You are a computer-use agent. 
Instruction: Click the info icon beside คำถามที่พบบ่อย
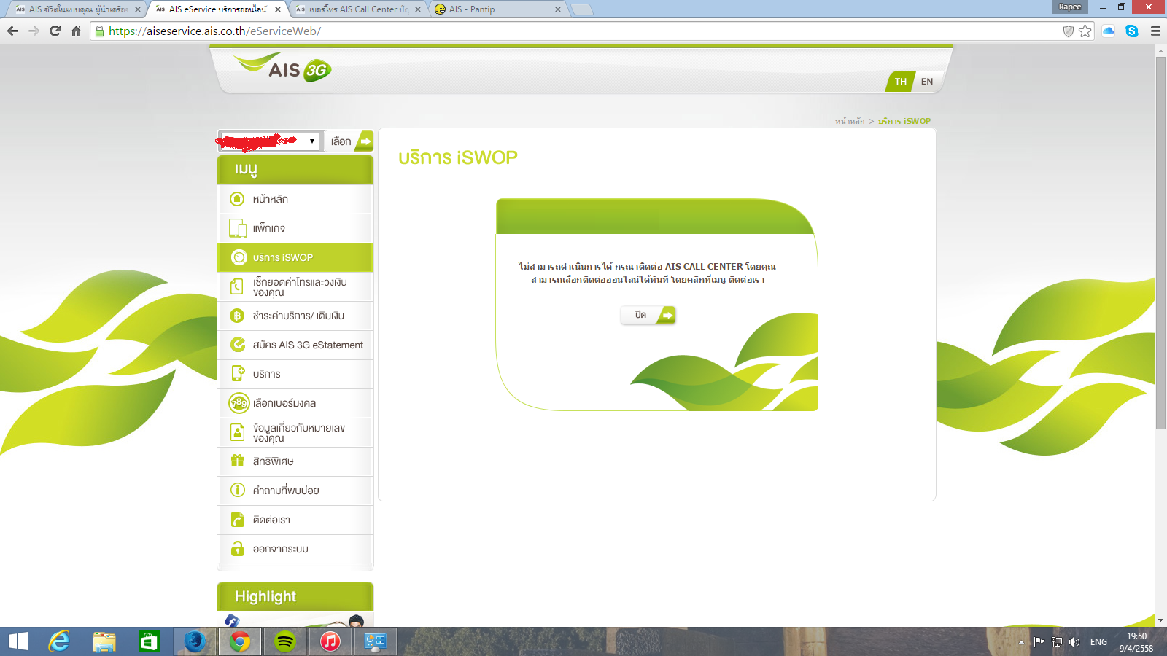coord(237,490)
